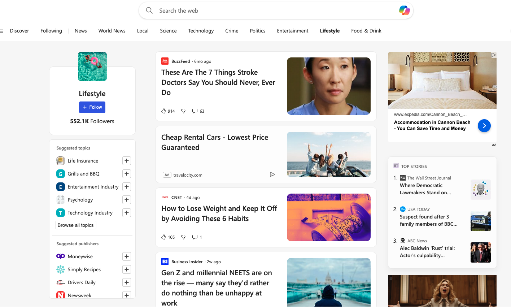Click the CNET logo icon
The image size is (511, 307).
[165, 197]
